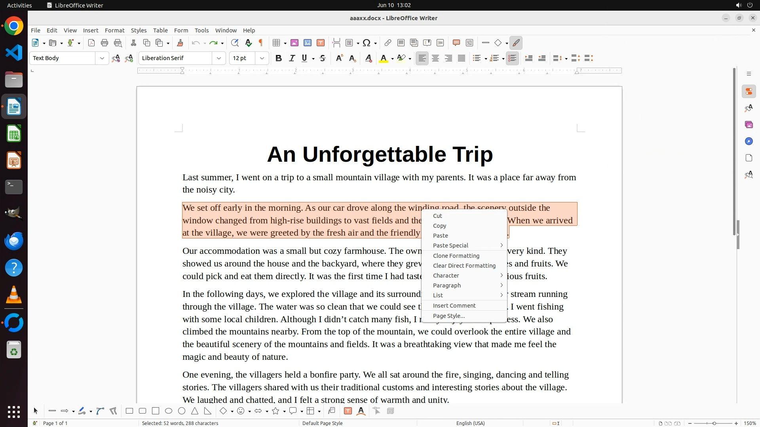Select the Ellipse shape tool
The height and width of the screenshot is (427, 760).
tap(169, 411)
